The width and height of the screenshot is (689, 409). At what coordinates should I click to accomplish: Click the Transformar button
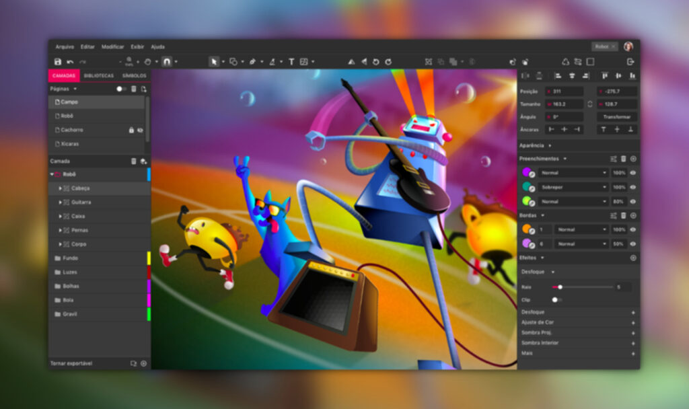click(617, 117)
